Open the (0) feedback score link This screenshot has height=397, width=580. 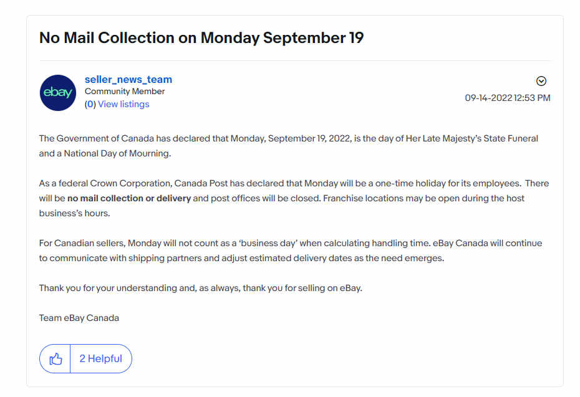tap(90, 104)
